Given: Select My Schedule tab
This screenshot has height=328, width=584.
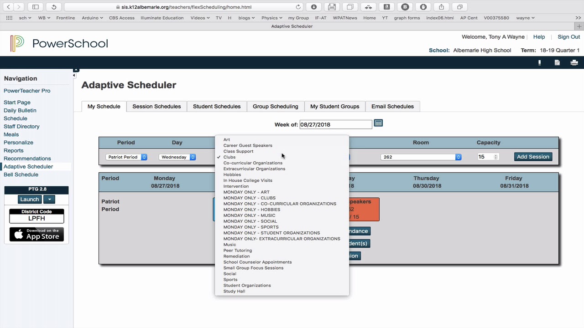Looking at the screenshot, I should pyautogui.click(x=104, y=106).
